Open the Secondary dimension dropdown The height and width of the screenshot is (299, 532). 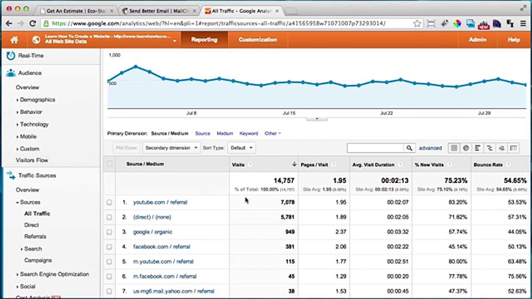[x=171, y=148]
